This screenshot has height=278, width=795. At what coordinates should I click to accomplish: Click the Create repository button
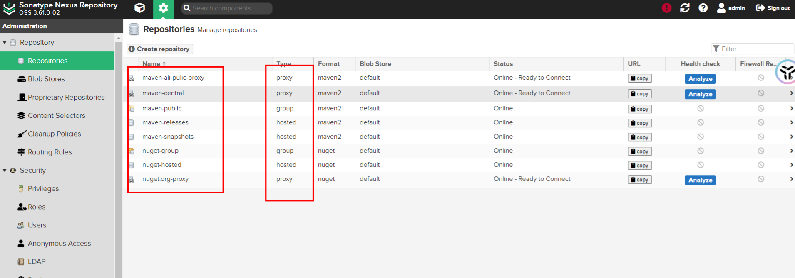(x=160, y=49)
